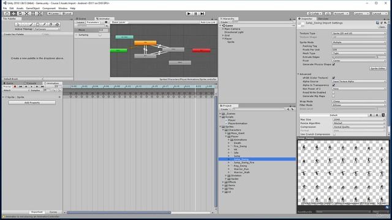Click the Auto Live Link button

(208, 22)
